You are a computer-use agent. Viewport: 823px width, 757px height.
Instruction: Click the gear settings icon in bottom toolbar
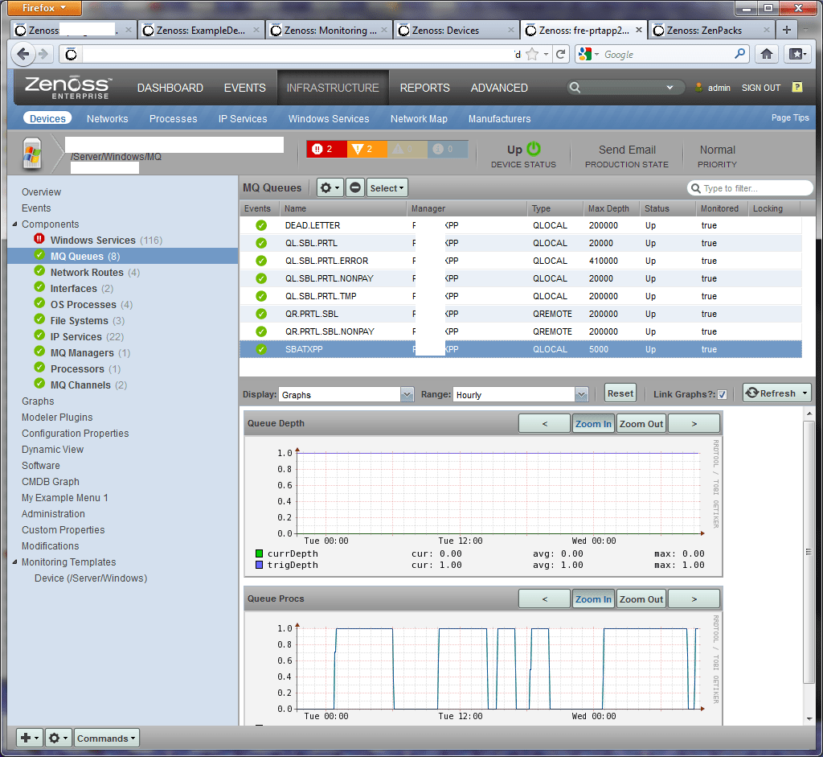pyautogui.click(x=55, y=738)
